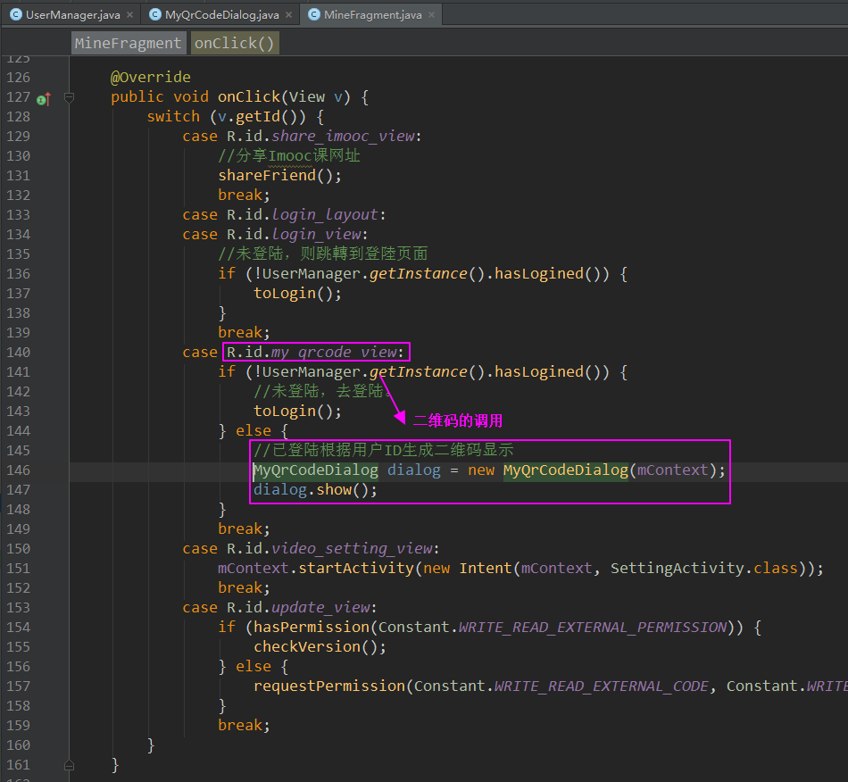Click the MineFragment.java class file icon
The height and width of the screenshot is (782, 848).
[312, 15]
